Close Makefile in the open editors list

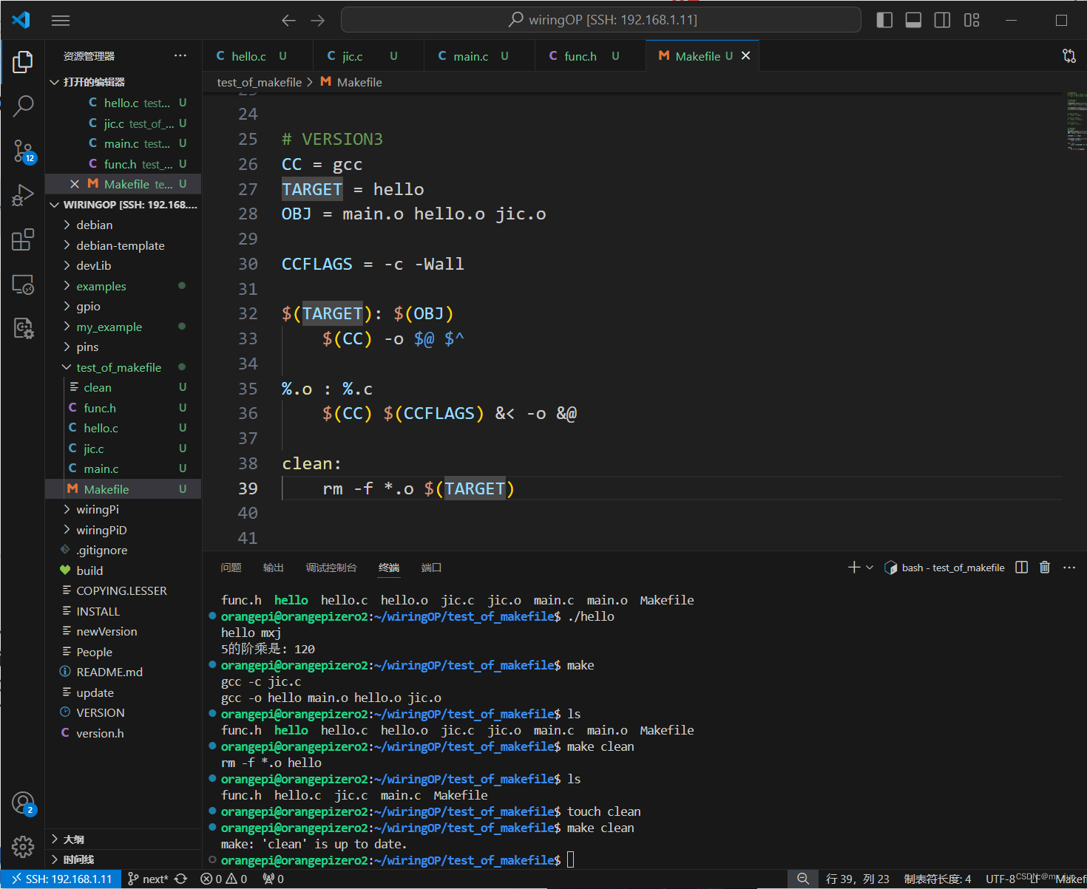[x=75, y=184]
